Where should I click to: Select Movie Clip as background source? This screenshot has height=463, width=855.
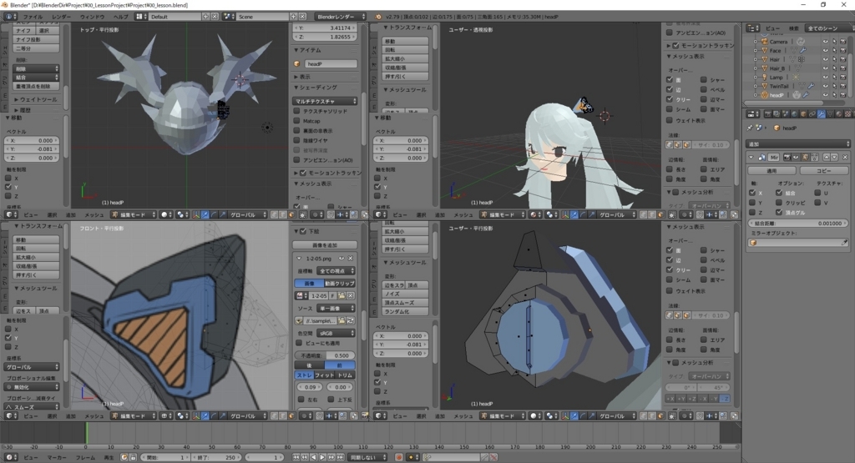(x=340, y=284)
